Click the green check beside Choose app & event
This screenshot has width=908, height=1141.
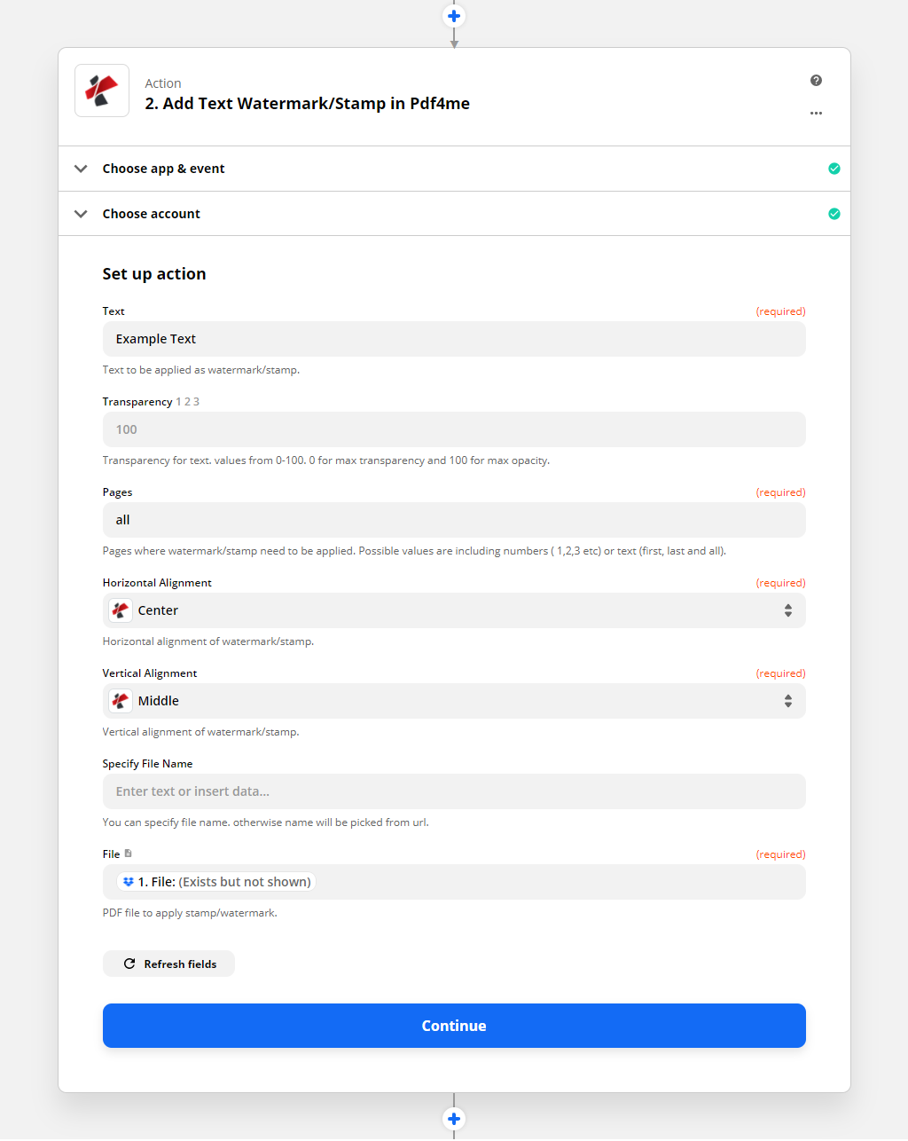[x=834, y=169]
